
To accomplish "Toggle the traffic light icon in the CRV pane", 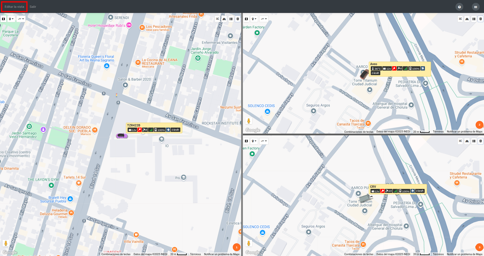I will tap(481, 141).
